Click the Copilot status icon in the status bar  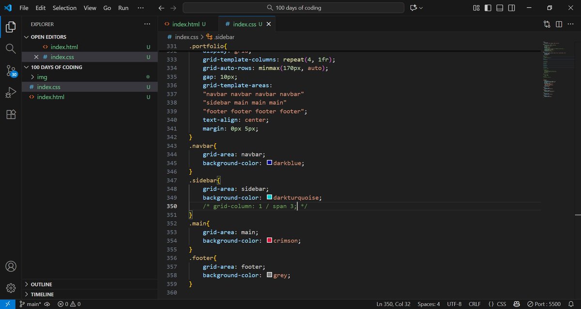(x=517, y=304)
